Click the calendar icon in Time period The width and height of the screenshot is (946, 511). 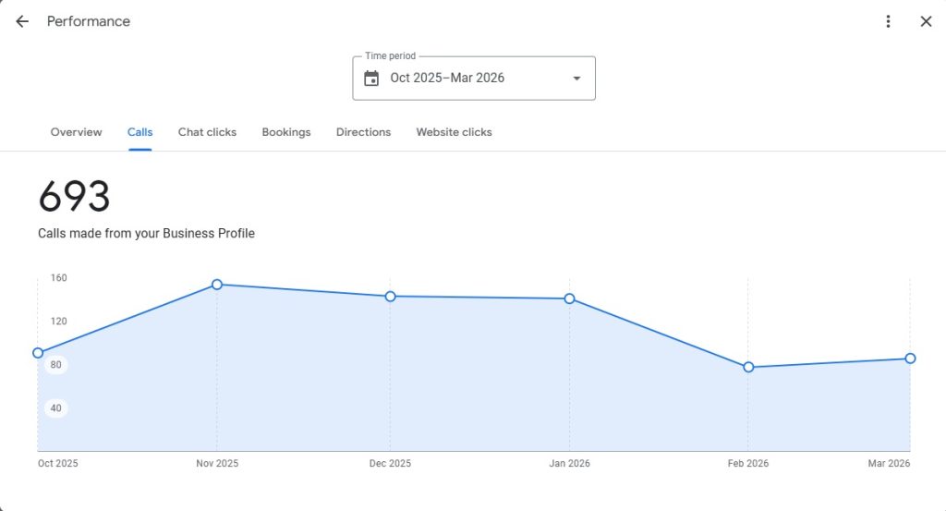pos(371,79)
